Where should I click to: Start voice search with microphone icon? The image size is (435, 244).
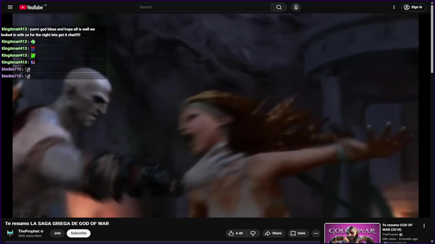tap(296, 7)
